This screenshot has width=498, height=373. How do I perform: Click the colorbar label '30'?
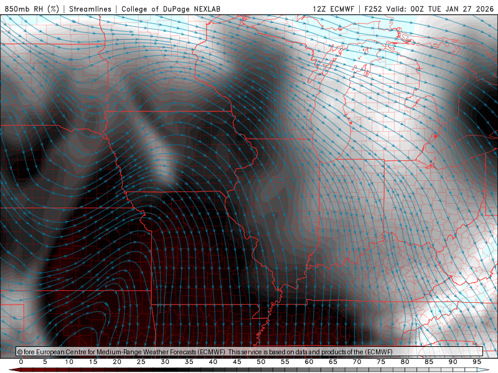pyautogui.click(x=165, y=362)
